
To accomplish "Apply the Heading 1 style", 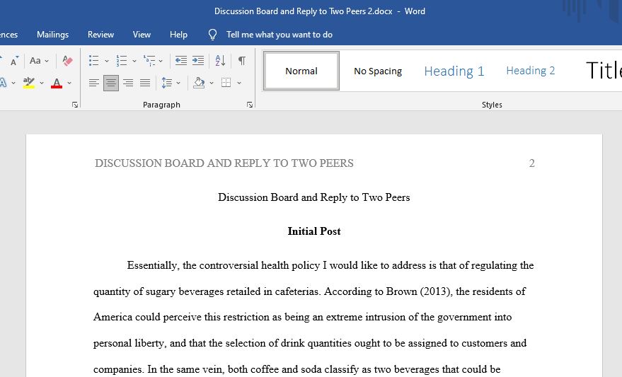I will (454, 71).
